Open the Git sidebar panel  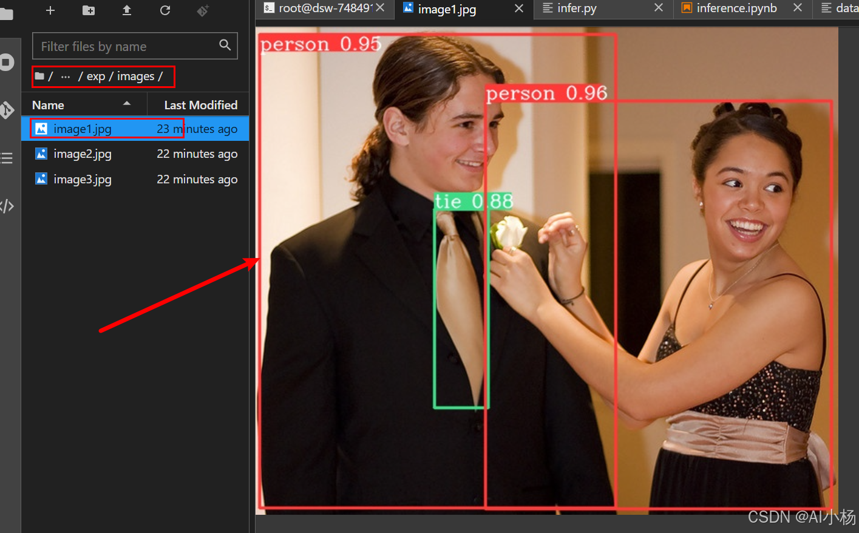(7, 110)
